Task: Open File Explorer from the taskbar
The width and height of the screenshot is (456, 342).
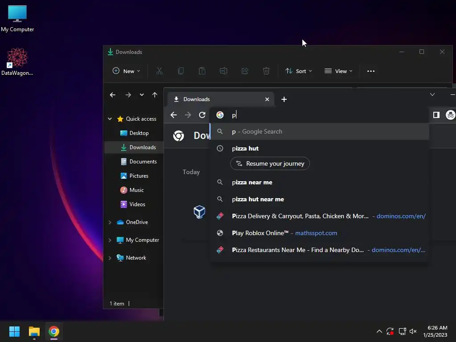Action: (34, 331)
